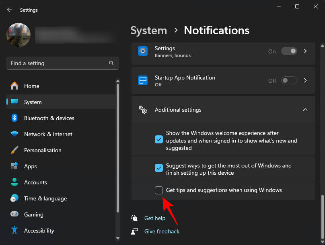Open the Give feedback link
Image resolution: width=325 pixels, height=245 pixels.
162,231
